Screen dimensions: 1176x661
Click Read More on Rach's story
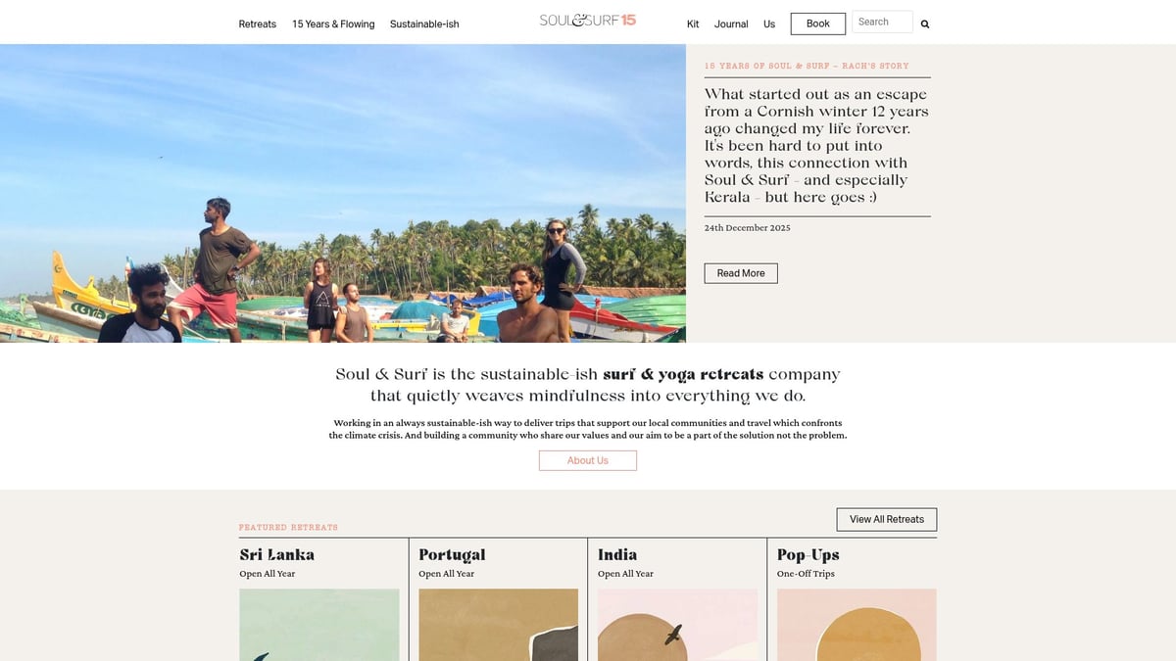click(x=741, y=273)
